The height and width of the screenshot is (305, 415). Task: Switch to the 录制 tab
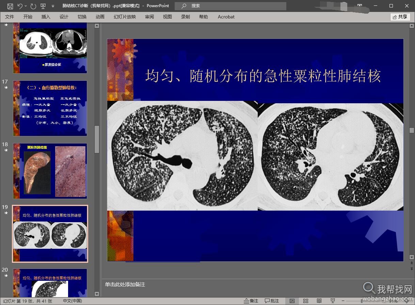[186, 17]
